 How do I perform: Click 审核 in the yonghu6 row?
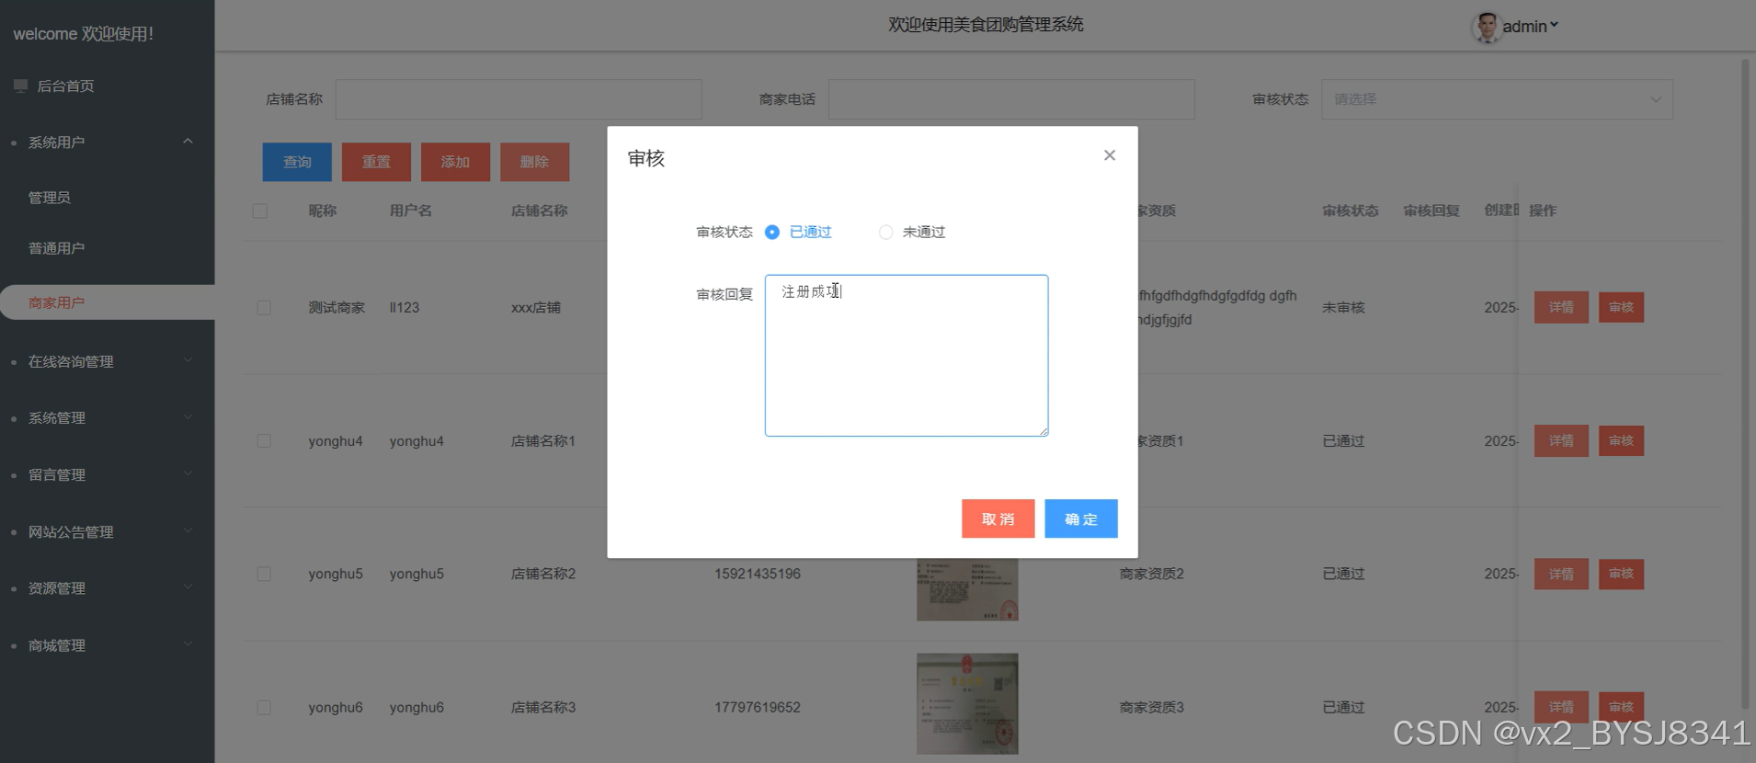coord(1621,707)
